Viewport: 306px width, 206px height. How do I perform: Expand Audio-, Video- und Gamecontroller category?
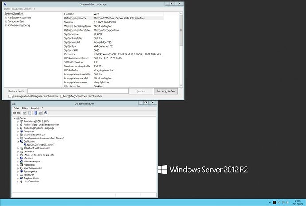pyautogui.click(x=18, y=125)
